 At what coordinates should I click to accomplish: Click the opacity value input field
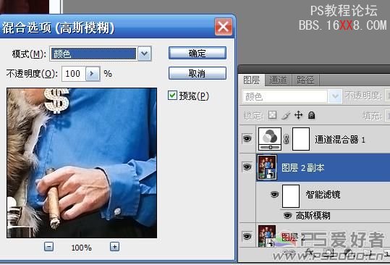(x=74, y=74)
